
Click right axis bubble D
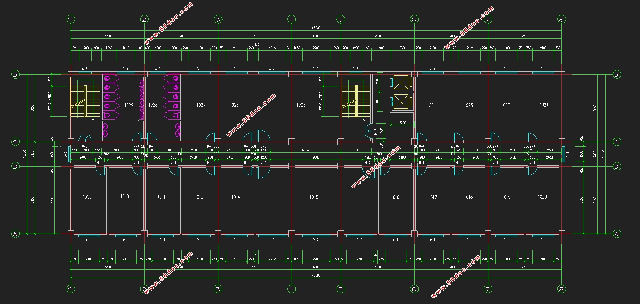coord(616,75)
